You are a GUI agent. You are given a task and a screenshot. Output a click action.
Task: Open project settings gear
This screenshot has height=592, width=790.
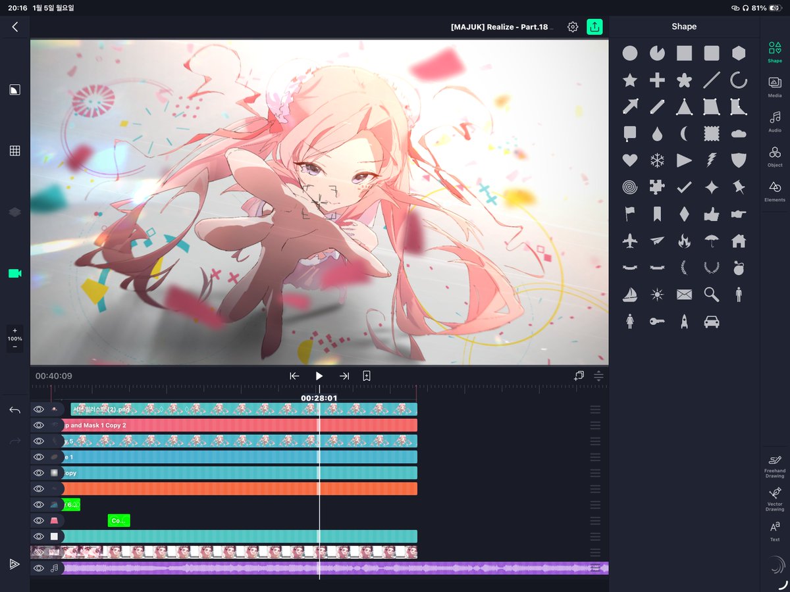pos(573,27)
